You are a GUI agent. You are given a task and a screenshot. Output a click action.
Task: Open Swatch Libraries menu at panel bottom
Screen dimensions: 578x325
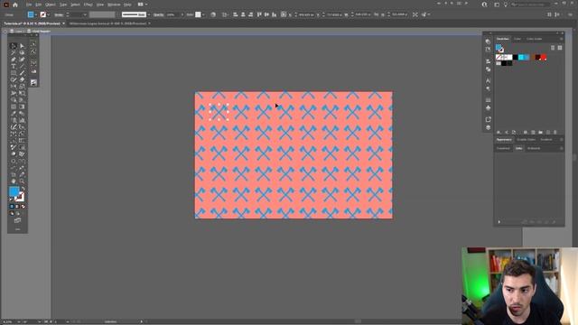click(x=499, y=132)
